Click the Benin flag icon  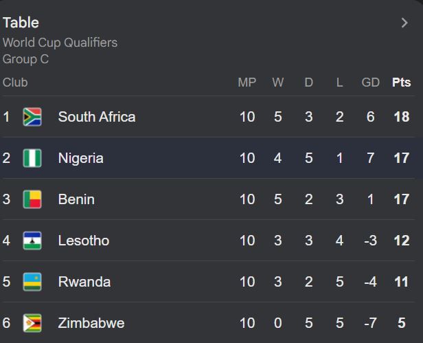point(32,199)
